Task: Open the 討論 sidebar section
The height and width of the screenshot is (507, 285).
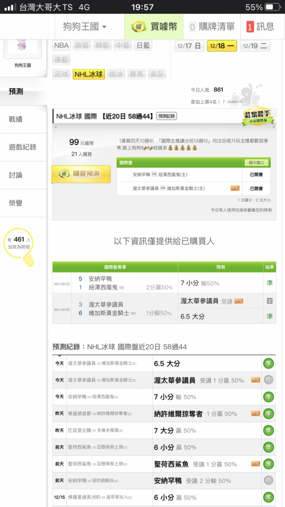Action: 23,175
